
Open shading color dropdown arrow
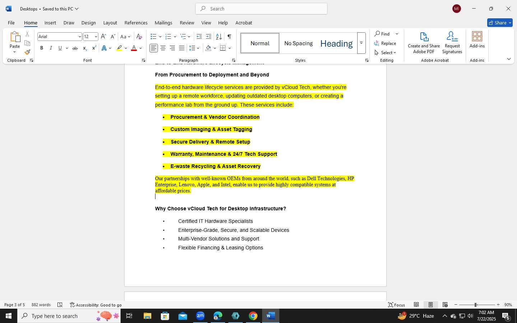(x=215, y=48)
